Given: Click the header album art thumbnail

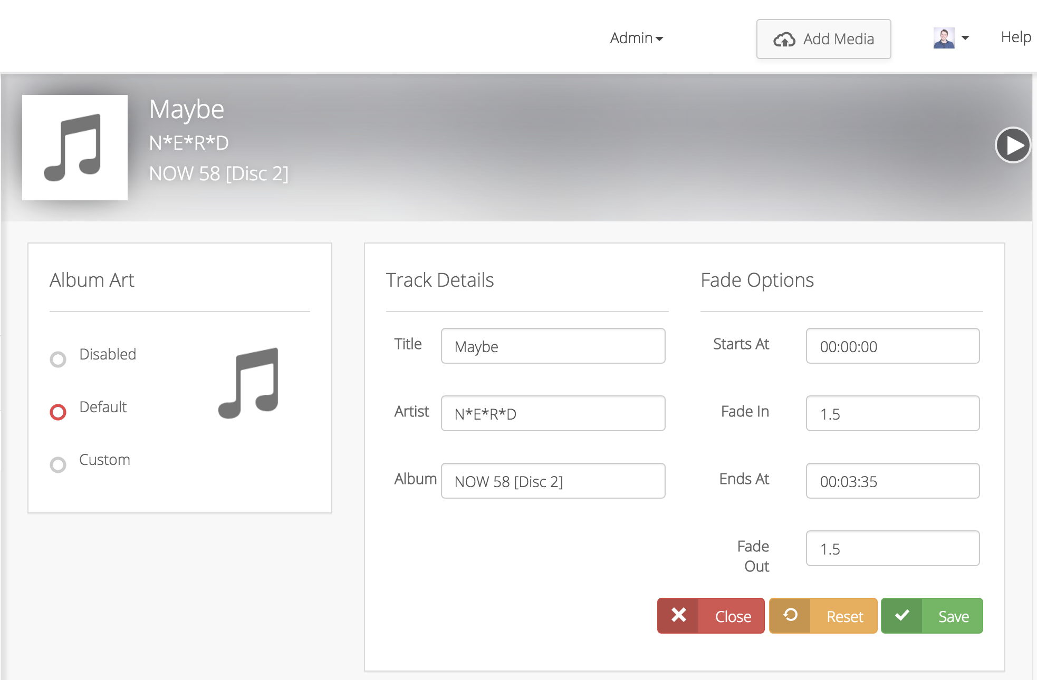Looking at the screenshot, I should pos(75,148).
